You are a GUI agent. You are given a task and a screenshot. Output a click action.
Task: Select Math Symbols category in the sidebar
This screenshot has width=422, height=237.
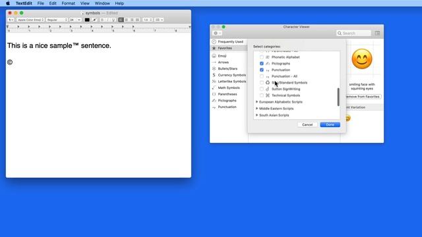[x=228, y=88]
